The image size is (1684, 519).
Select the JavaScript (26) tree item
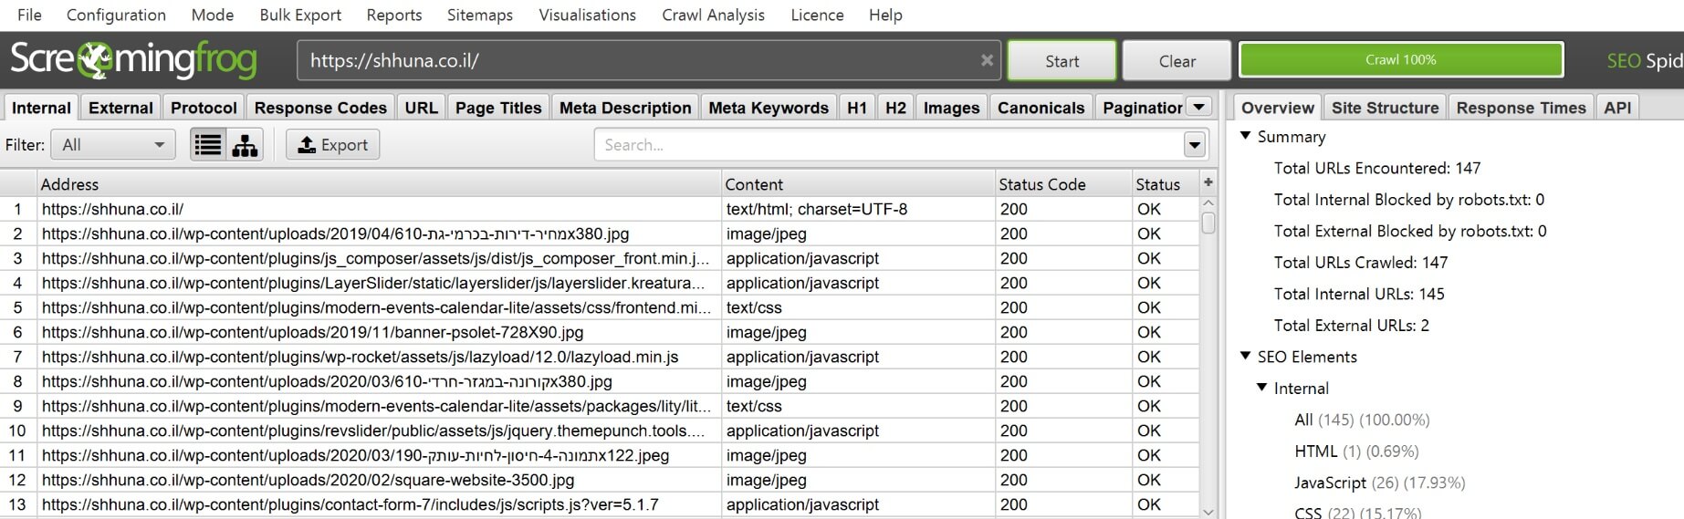pyautogui.click(x=1379, y=483)
